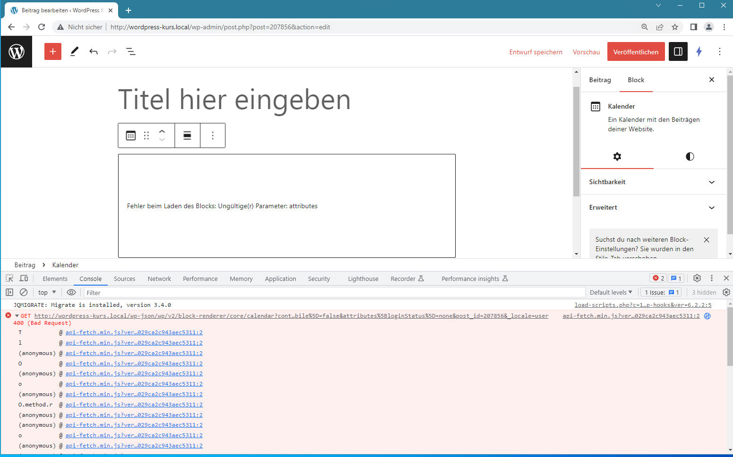Click the eye live expression icon
The width and height of the screenshot is (733, 457).
click(x=71, y=292)
